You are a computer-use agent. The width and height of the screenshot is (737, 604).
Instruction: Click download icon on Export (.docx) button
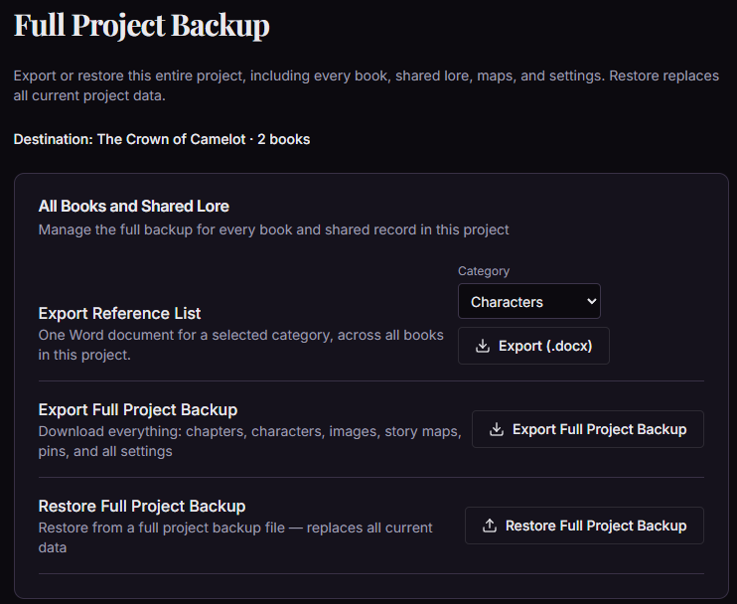tap(483, 346)
